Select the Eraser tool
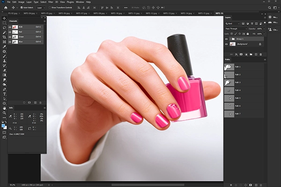This screenshot has width=281, height=187. (x=4, y=70)
